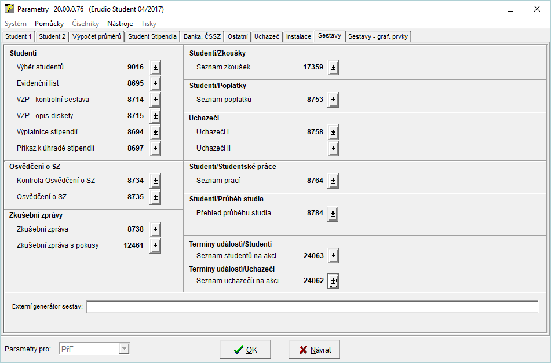Confirm with the OK button
Screen dimensions: 551x363
pyautogui.click(x=245, y=350)
